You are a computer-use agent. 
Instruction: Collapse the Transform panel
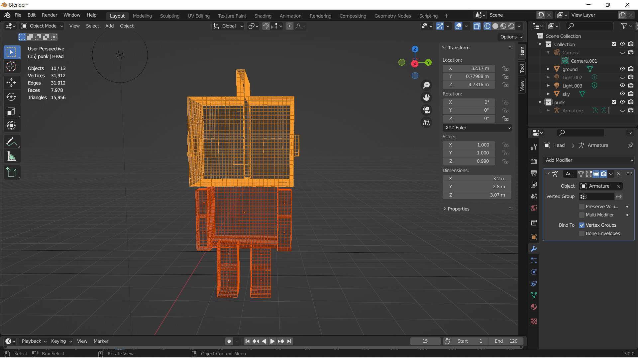(x=444, y=48)
